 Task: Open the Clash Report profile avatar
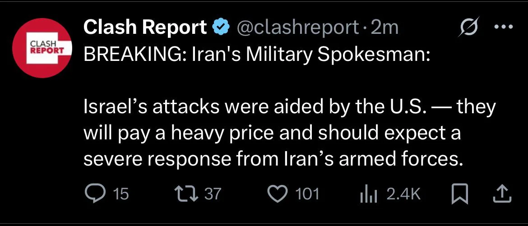(x=42, y=48)
